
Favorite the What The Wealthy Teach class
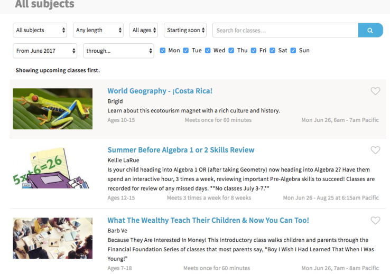tap(375, 220)
